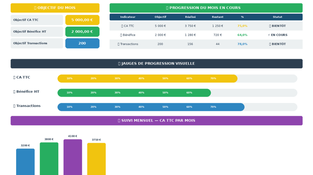313x175 pixels.
Task: Select the purple 4100 € chart bar
Action: tap(72, 157)
